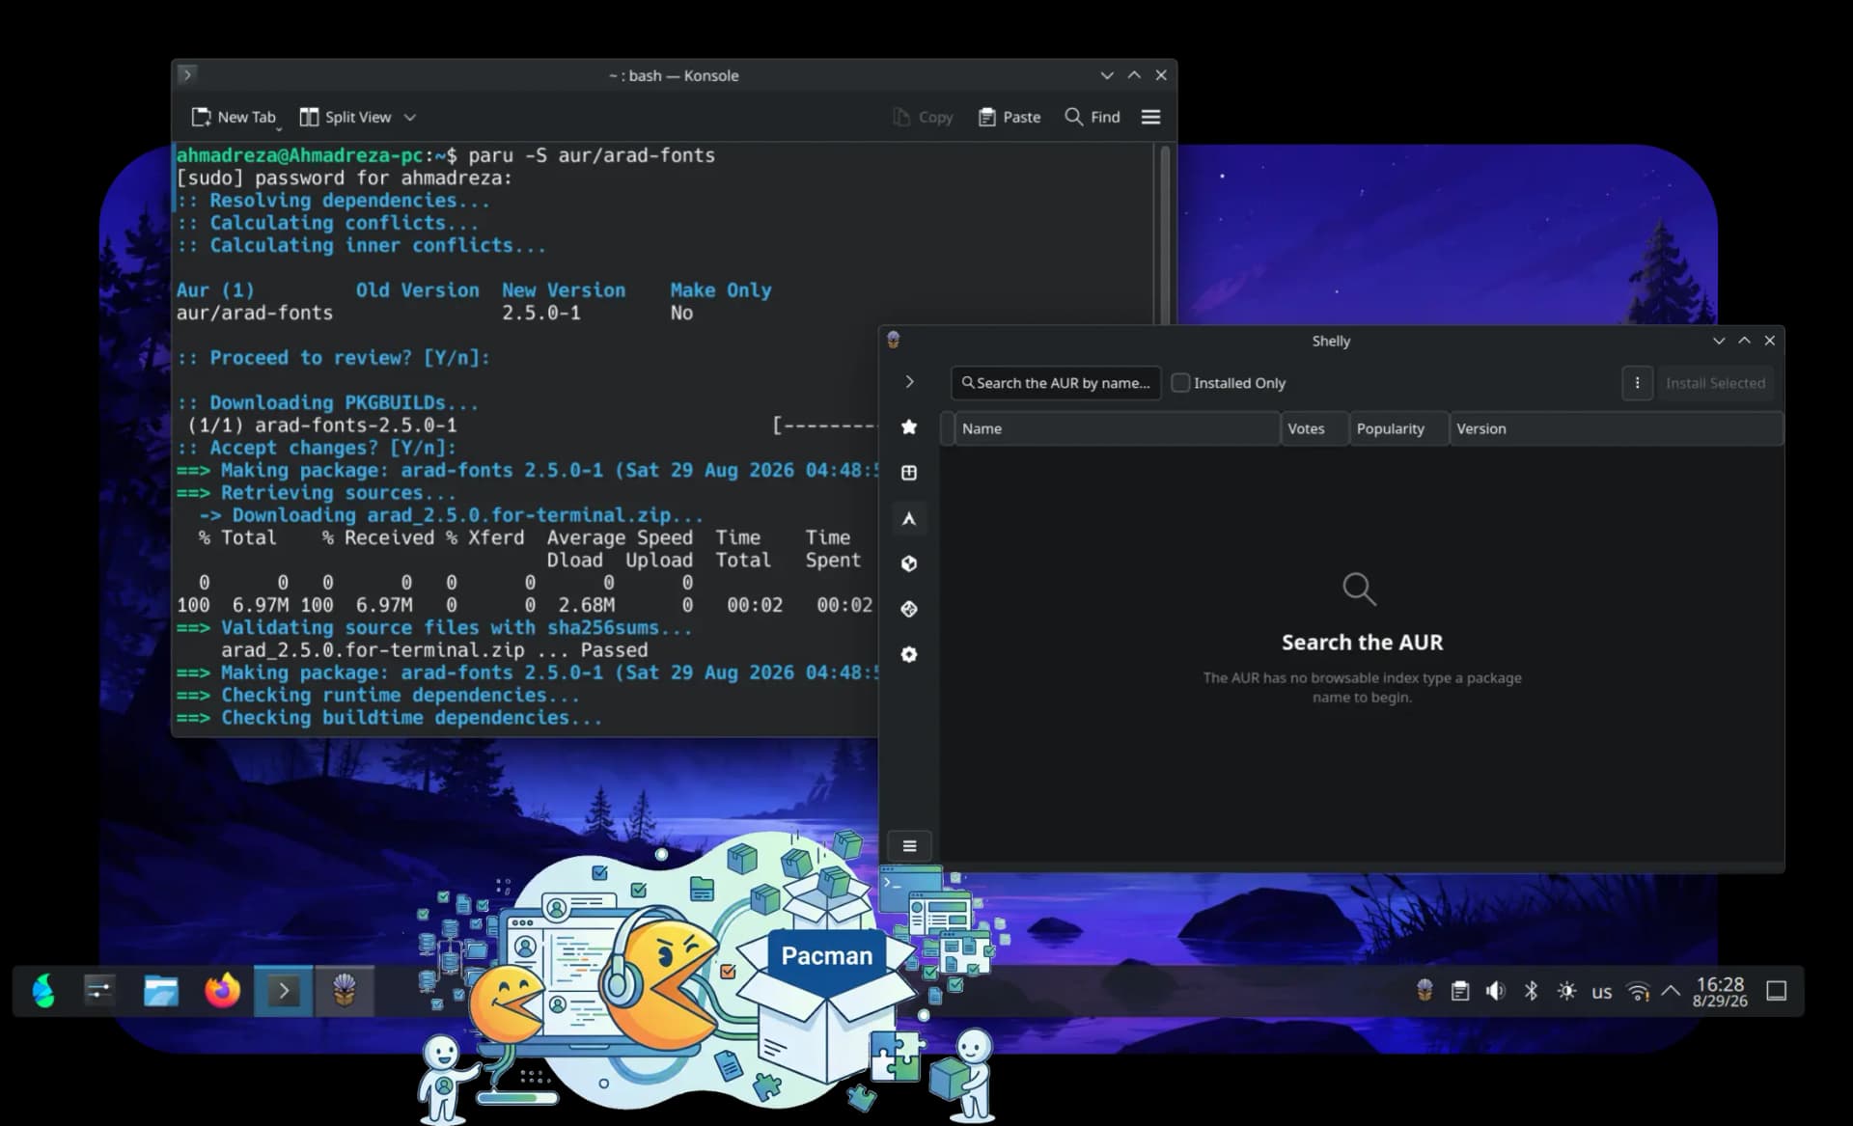Click 'arad_2.5.0.for-terminal.zip ... Passed' line
Viewport: 1853px width, 1126px height.
click(x=434, y=650)
